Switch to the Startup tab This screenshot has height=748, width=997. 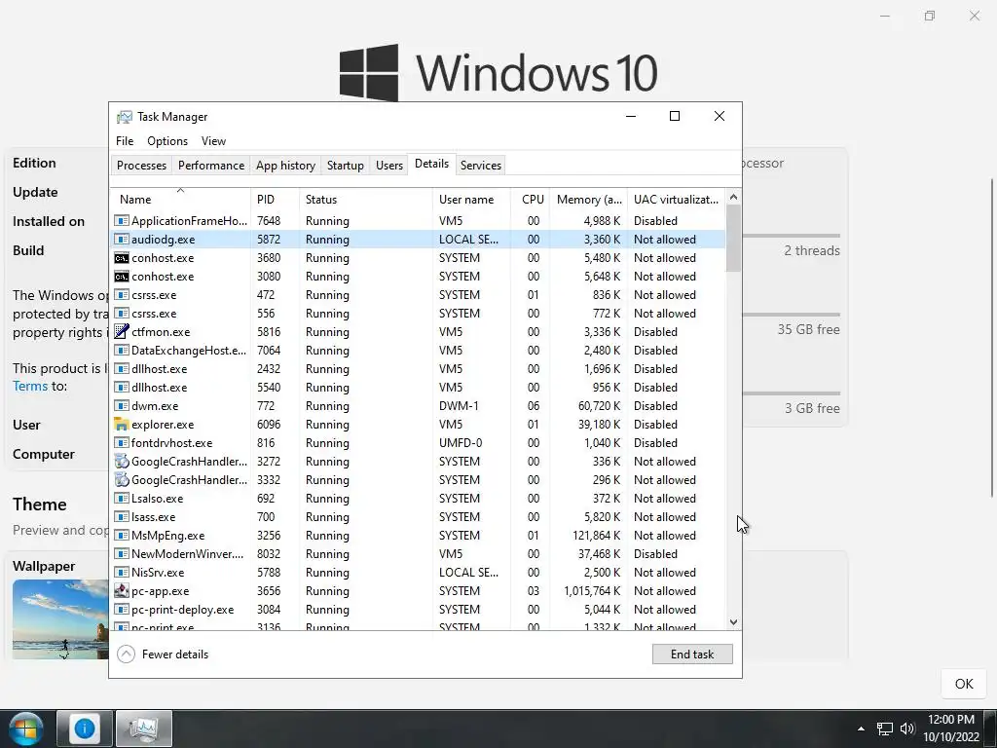pyautogui.click(x=346, y=166)
